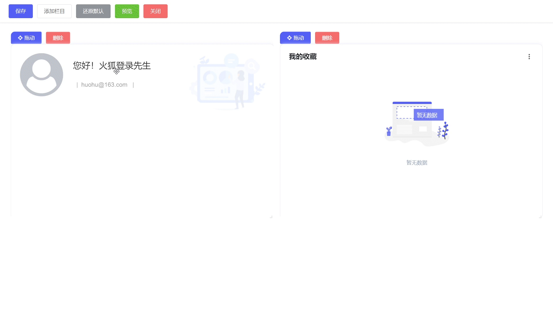Click the 保存 (Save) button
This screenshot has height=311, width=553.
pyautogui.click(x=21, y=11)
